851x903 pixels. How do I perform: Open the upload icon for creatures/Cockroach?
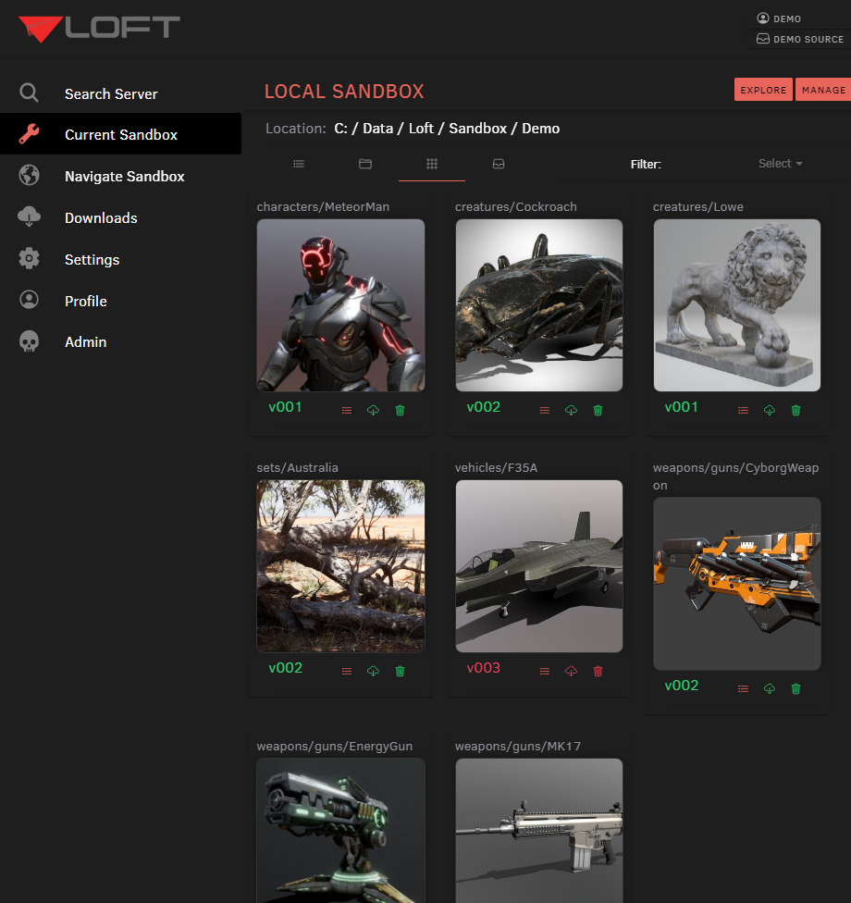(571, 410)
